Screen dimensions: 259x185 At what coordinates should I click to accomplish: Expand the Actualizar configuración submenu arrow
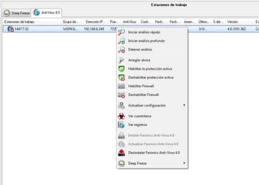tap(184, 105)
